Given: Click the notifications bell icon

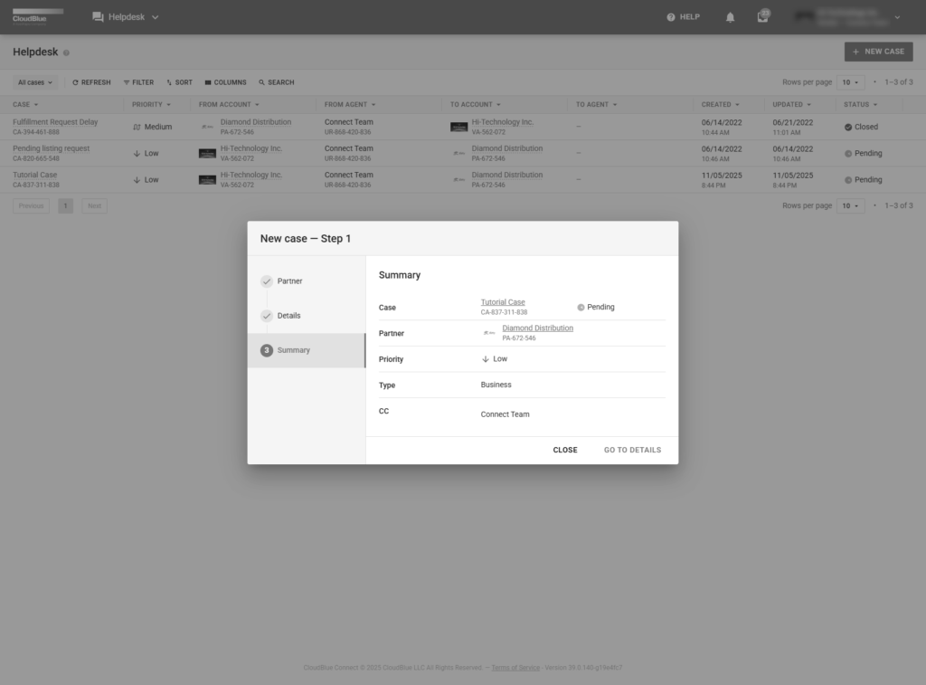Looking at the screenshot, I should tap(730, 17).
